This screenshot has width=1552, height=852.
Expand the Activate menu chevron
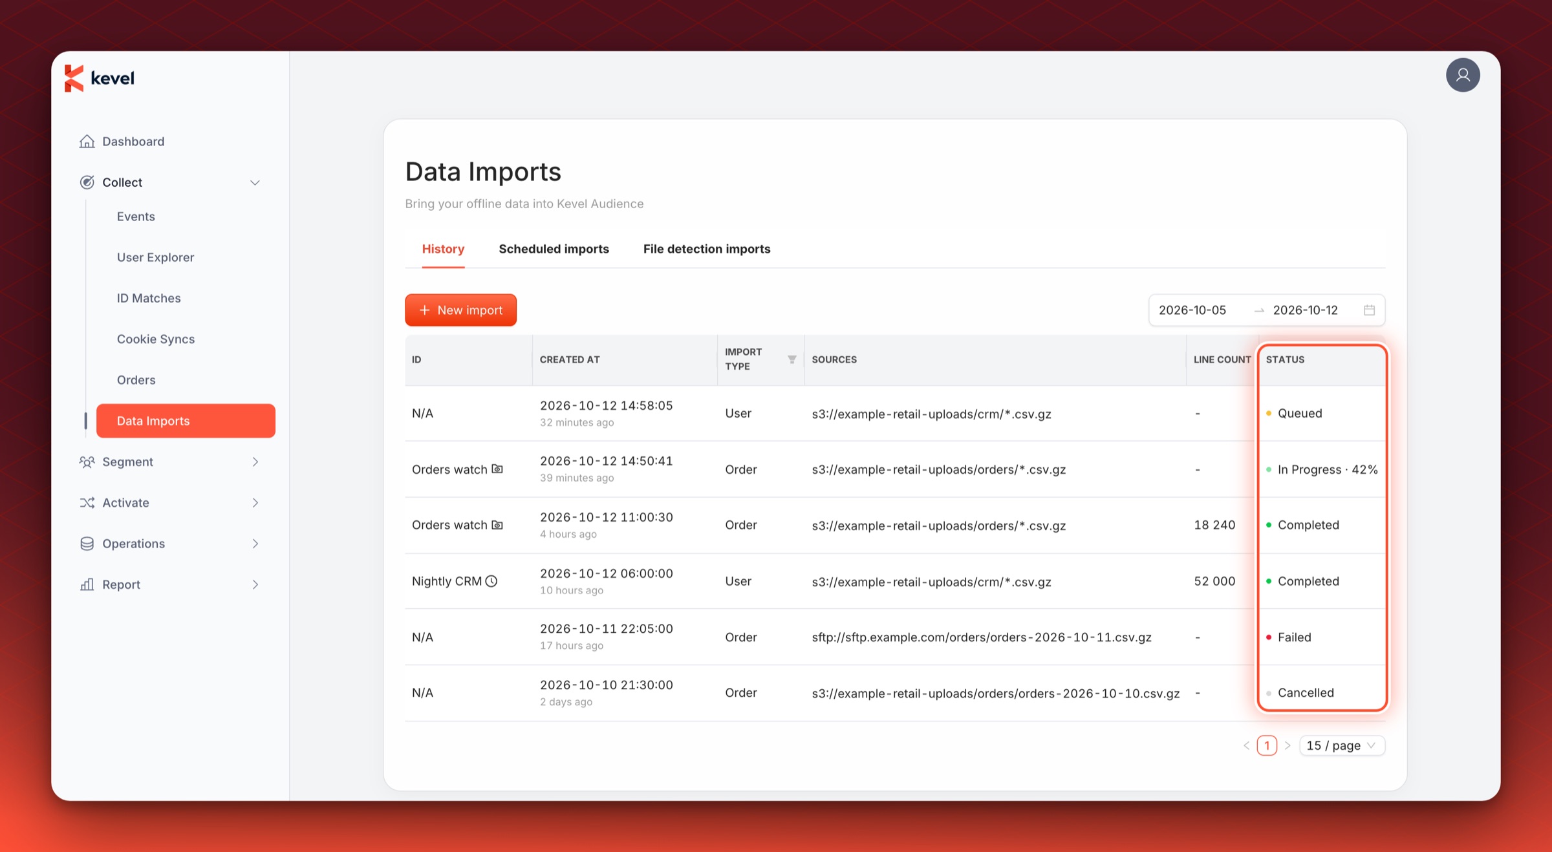[x=255, y=502]
